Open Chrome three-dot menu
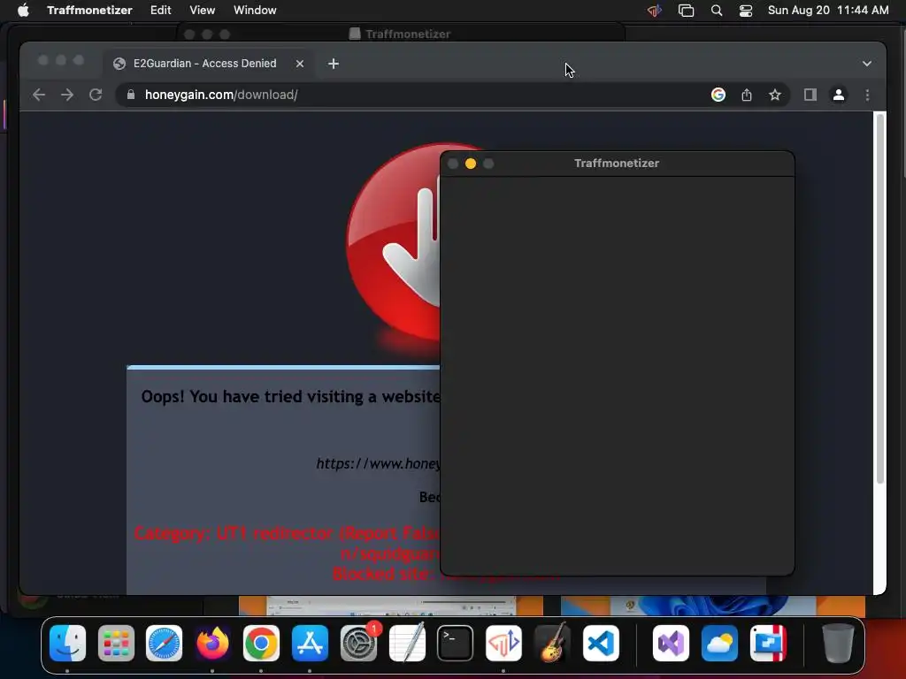 [867, 95]
